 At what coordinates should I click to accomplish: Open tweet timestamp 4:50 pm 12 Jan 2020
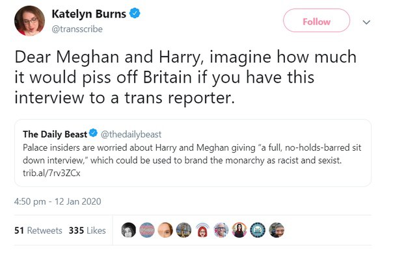click(x=58, y=201)
